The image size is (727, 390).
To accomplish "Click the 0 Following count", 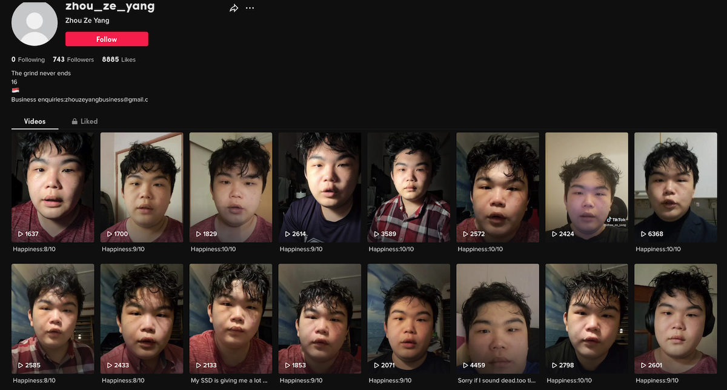I will pyautogui.click(x=28, y=59).
